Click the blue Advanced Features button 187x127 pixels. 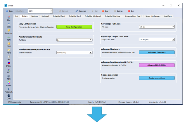tap(157, 52)
